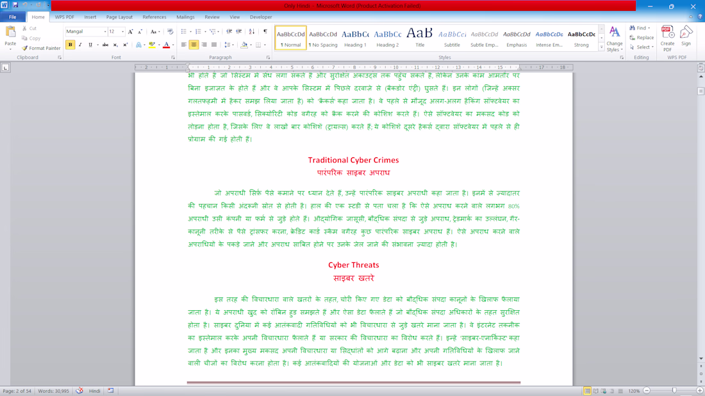Switch to the References tab
The image size is (705, 396).
click(x=154, y=17)
